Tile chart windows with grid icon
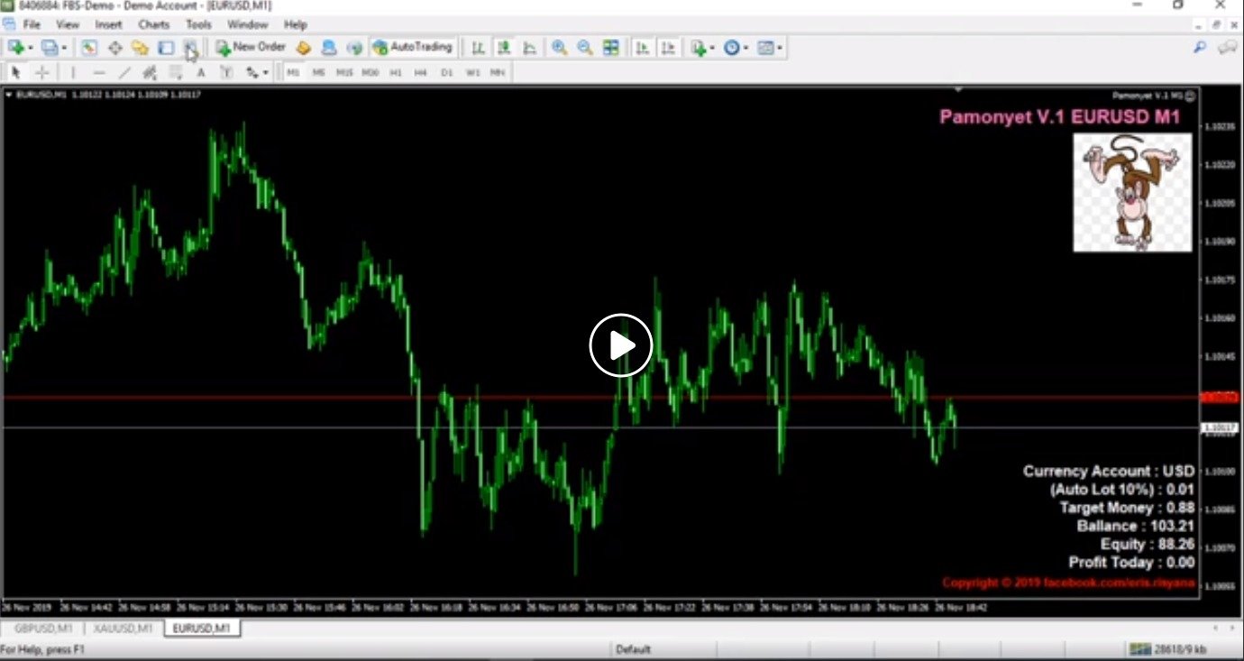Image resolution: width=1244 pixels, height=661 pixels. (x=611, y=48)
